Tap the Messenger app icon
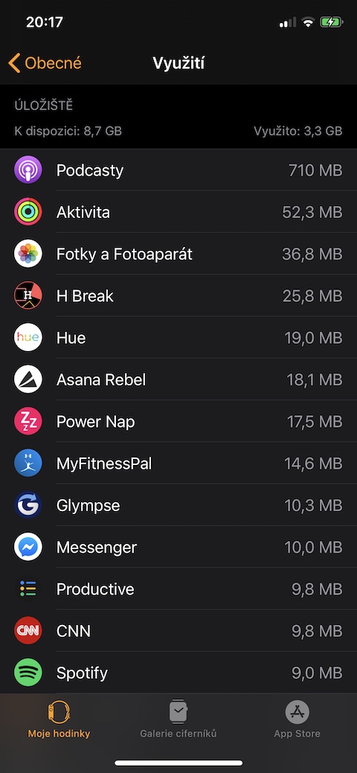This screenshot has height=773, width=357. (28, 548)
